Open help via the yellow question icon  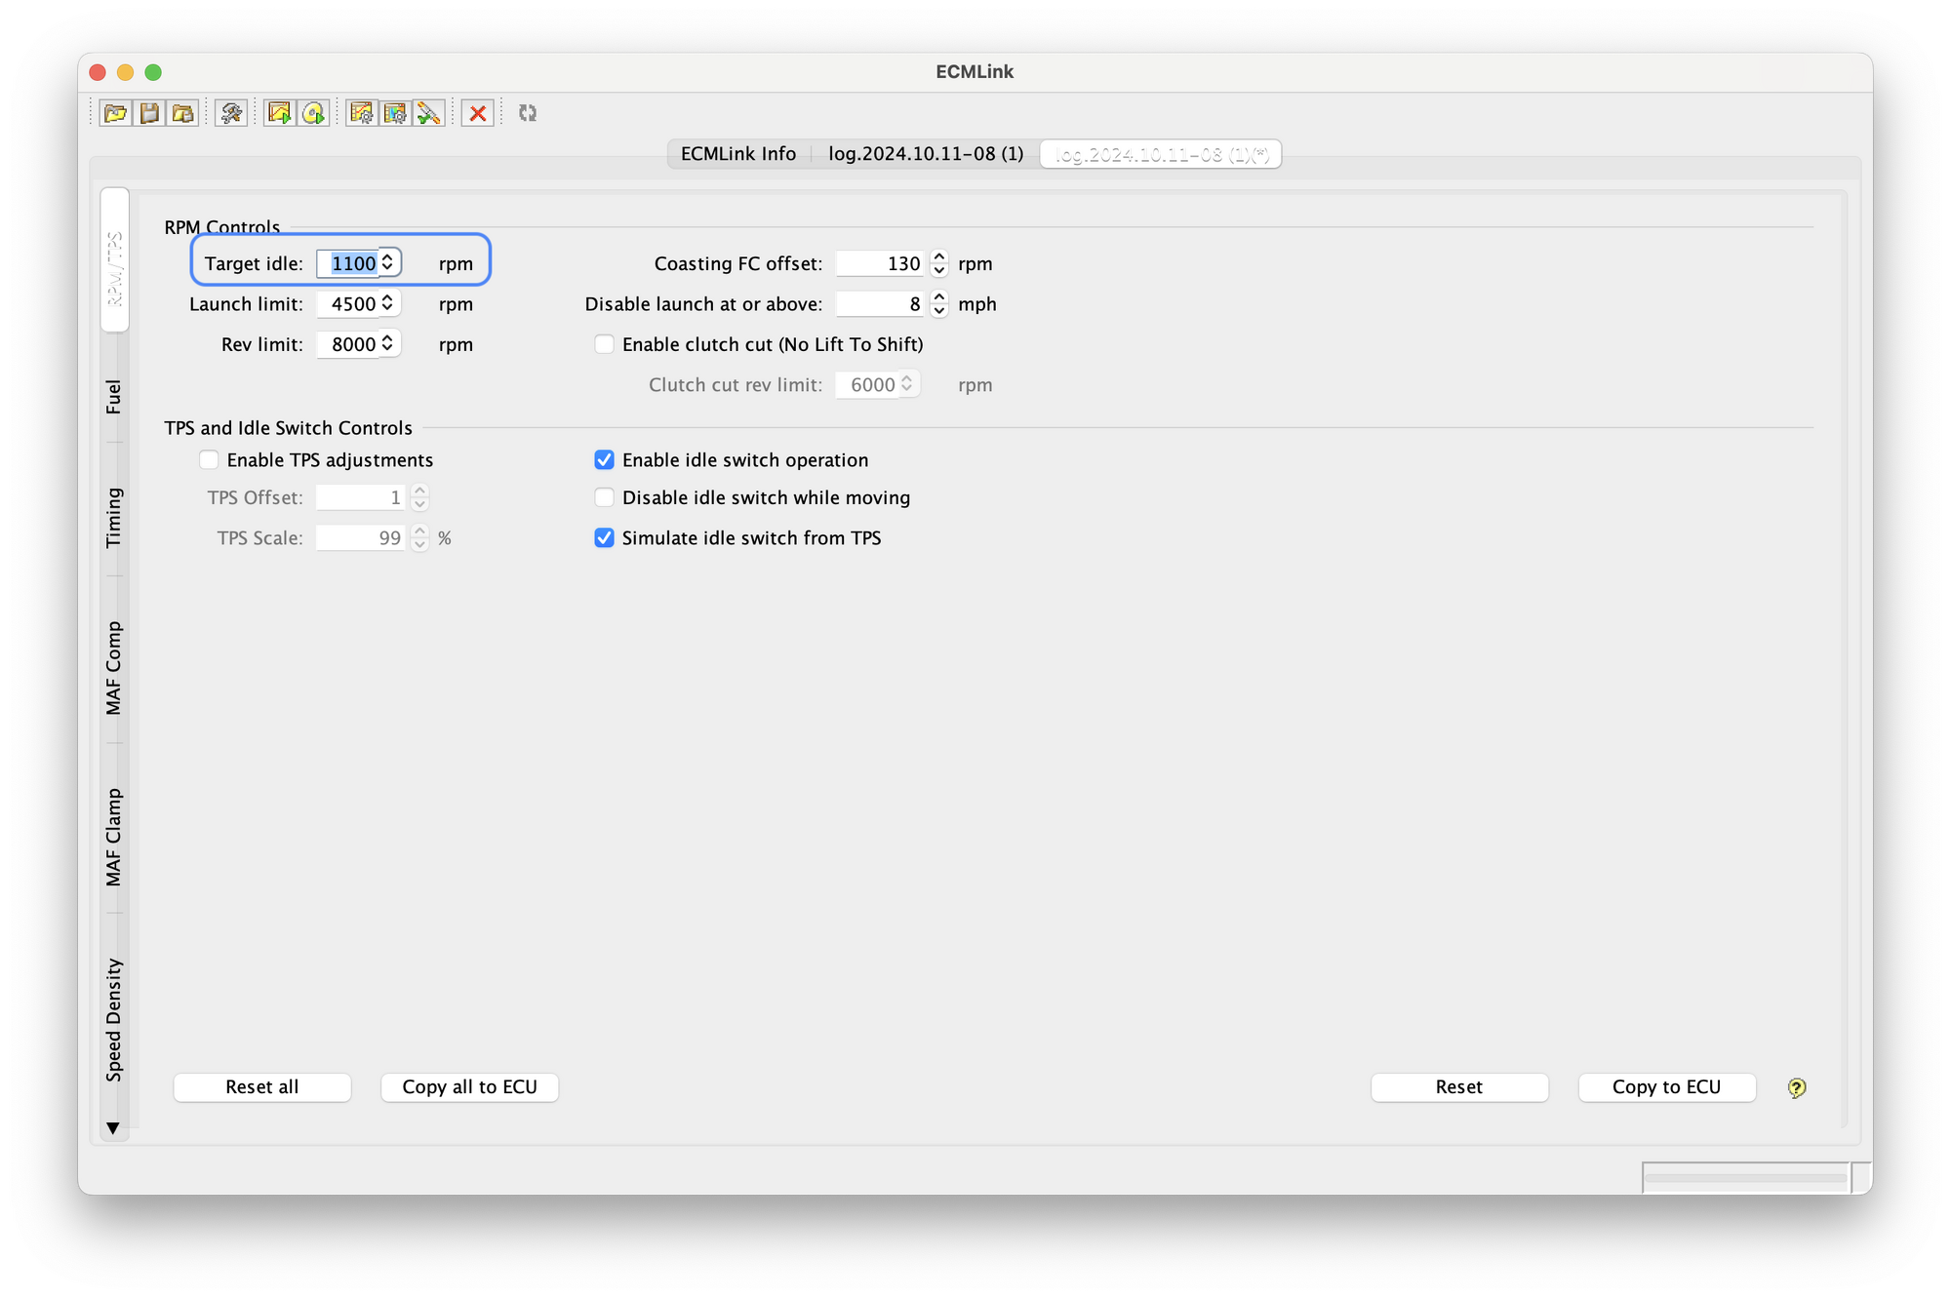(1797, 1087)
